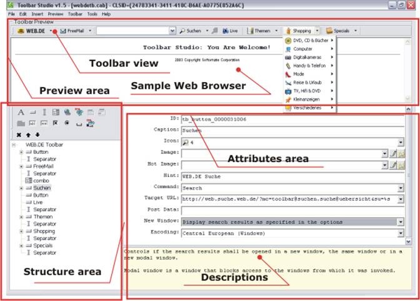Select the 'combo' item in the structure tree
The image size is (420, 301).
tap(41, 181)
